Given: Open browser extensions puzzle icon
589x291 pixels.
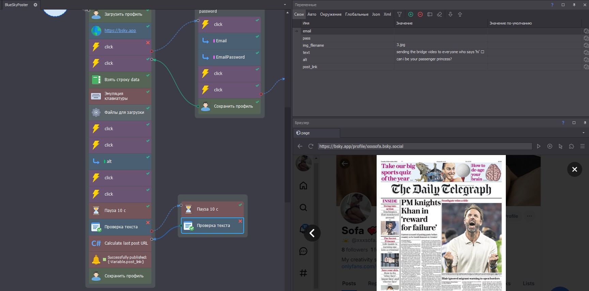Looking at the screenshot, I should 572,146.
